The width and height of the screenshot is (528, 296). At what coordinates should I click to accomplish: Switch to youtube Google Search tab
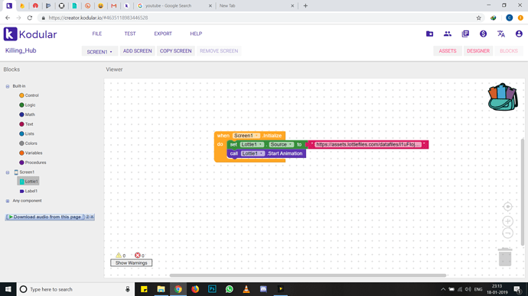click(x=174, y=5)
